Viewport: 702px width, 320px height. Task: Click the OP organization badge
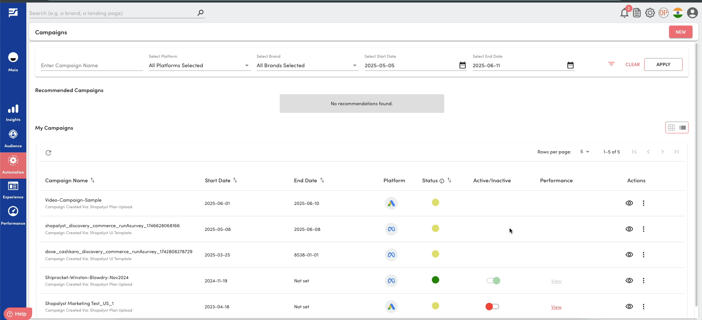click(x=664, y=13)
